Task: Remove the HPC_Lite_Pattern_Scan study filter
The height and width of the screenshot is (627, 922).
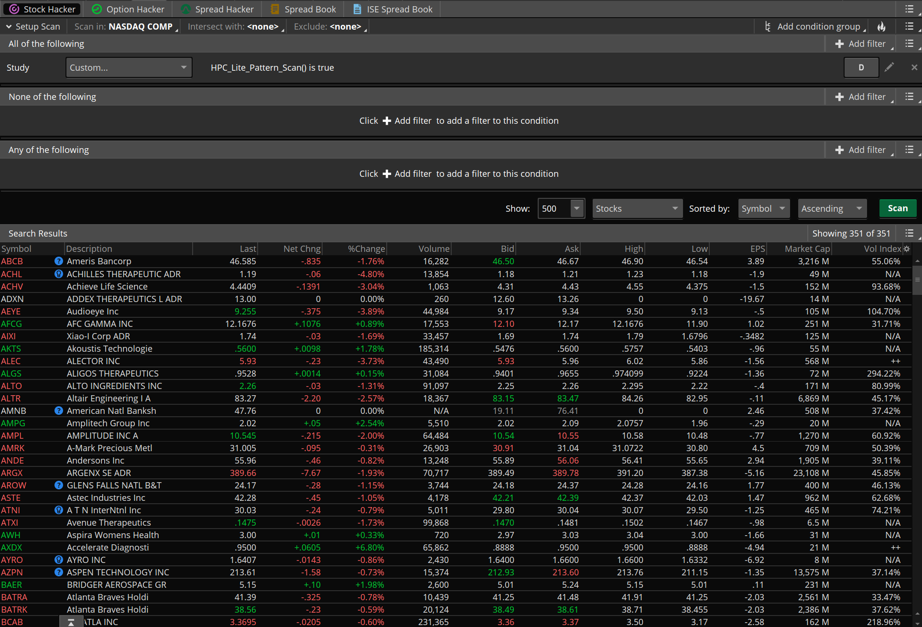Action: tap(914, 67)
